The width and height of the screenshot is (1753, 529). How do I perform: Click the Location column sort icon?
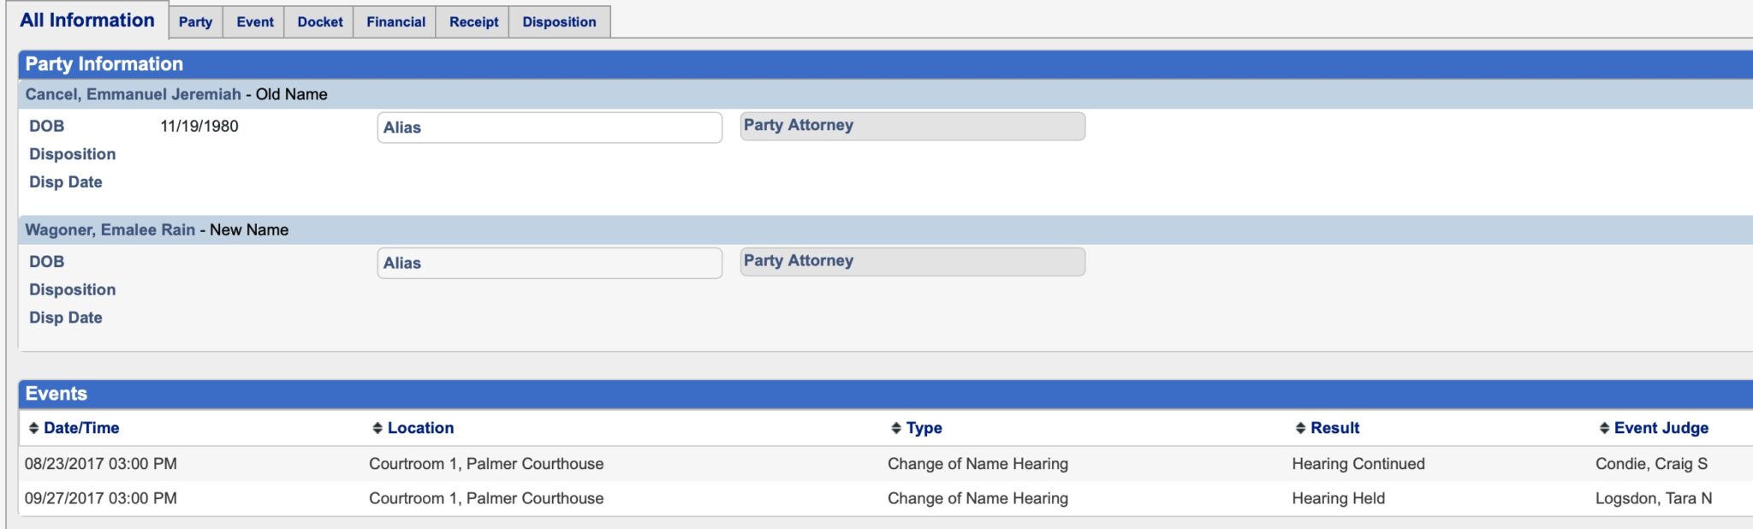coord(377,428)
